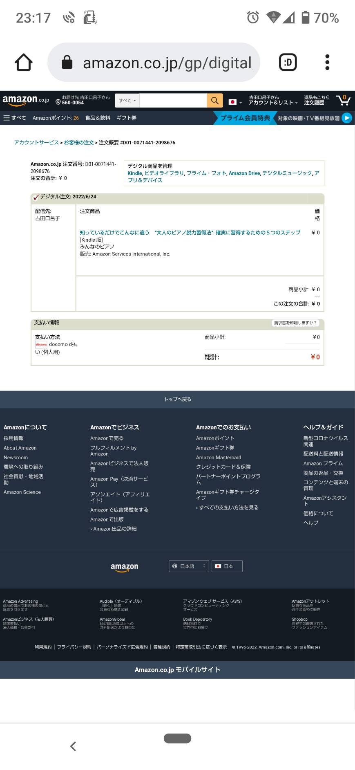Open Newsroom footer link
This screenshot has height=770, width=355.
(16, 458)
